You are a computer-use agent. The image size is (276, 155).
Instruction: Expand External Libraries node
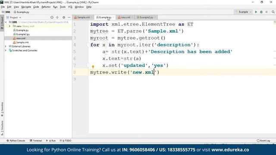6,46
